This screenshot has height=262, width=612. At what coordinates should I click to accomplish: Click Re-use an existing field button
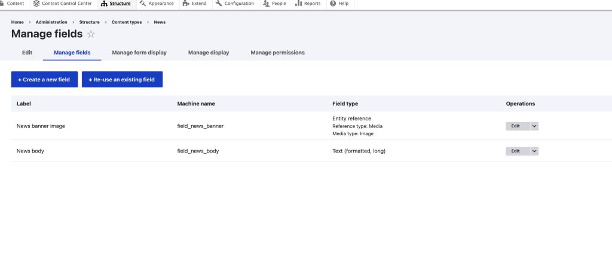pyautogui.click(x=122, y=80)
